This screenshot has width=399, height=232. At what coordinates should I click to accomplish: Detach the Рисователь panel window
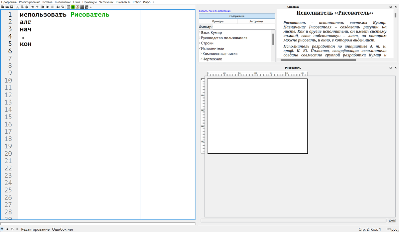click(391, 68)
